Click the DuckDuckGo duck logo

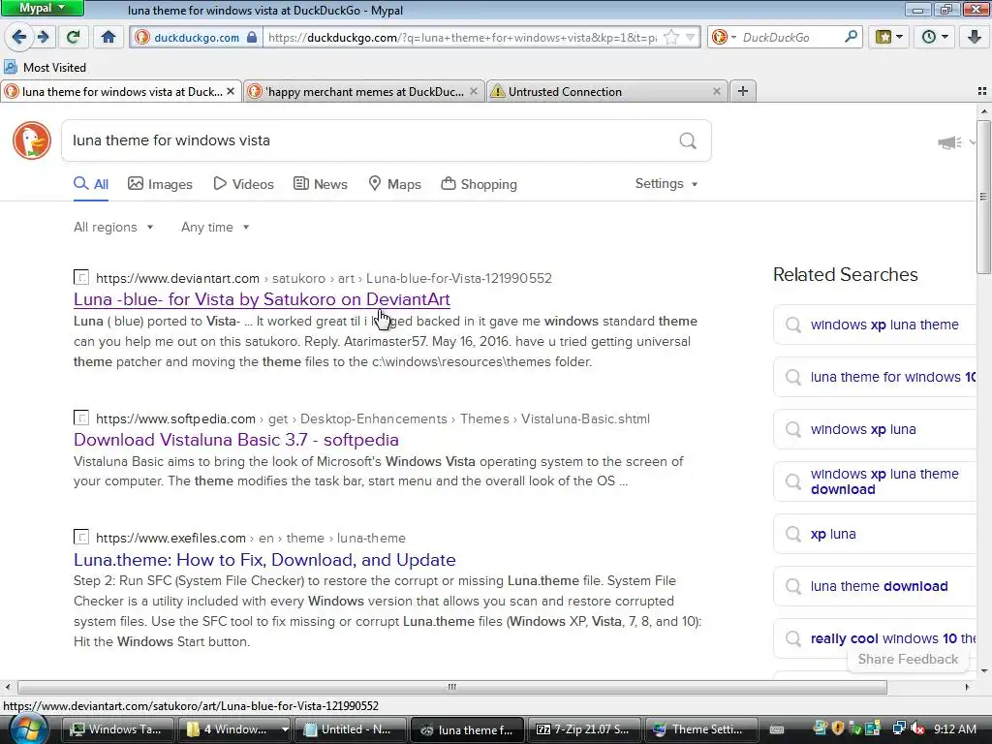click(x=32, y=139)
